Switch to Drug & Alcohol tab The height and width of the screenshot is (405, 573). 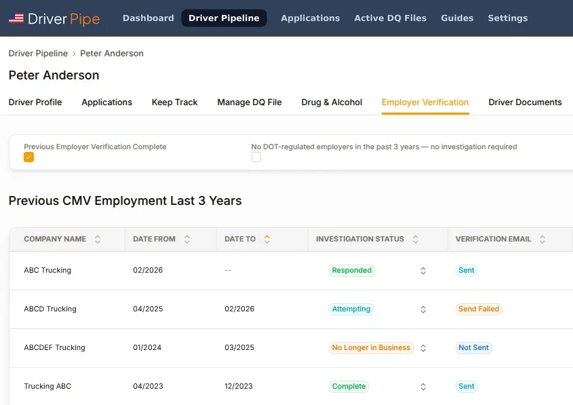(332, 102)
